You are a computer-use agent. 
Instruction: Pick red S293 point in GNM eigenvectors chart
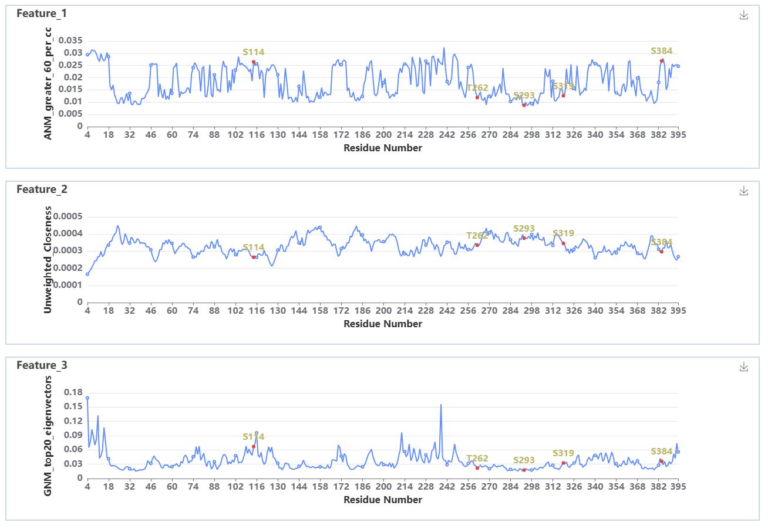coord(524,470)
